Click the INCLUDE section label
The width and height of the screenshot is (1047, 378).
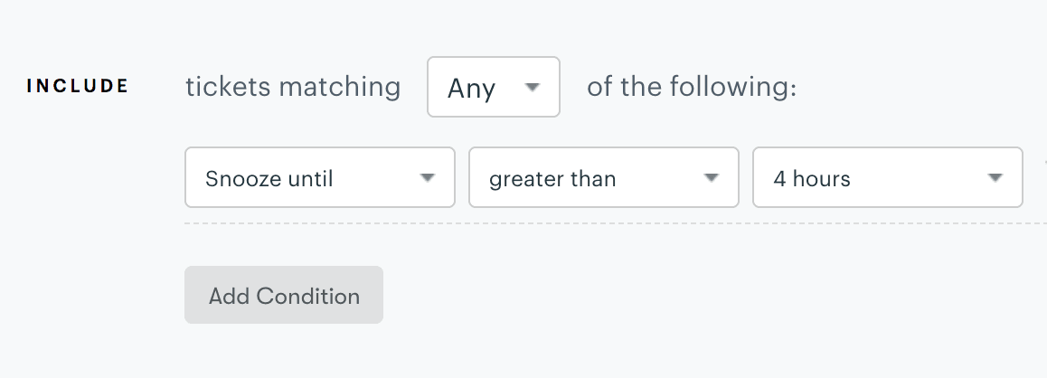(78, 87)
